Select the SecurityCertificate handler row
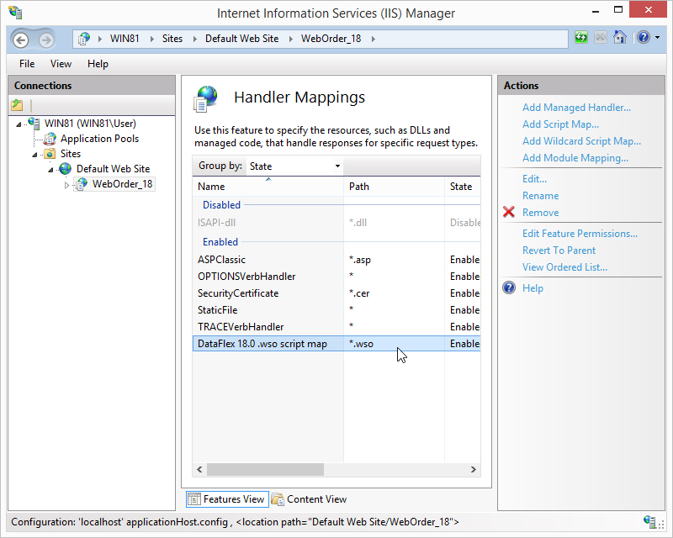 tap(336, 293)
